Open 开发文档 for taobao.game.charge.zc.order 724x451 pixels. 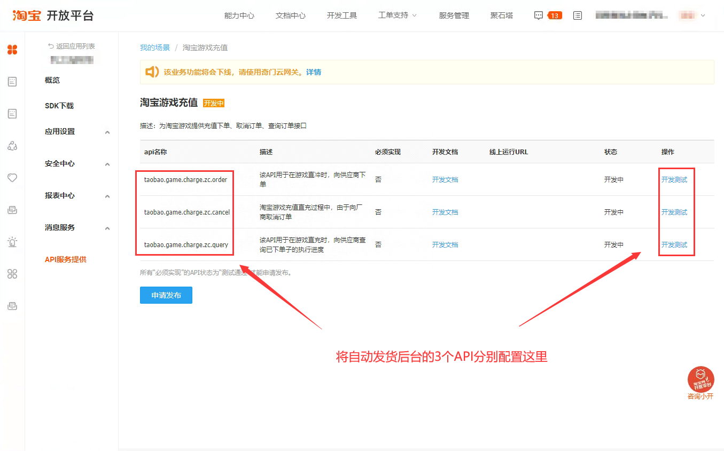pos(445,180)
